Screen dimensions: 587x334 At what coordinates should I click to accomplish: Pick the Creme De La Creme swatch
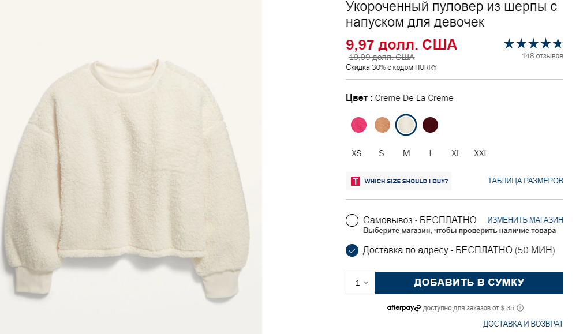pyautogui.click(x=406, y=125)
